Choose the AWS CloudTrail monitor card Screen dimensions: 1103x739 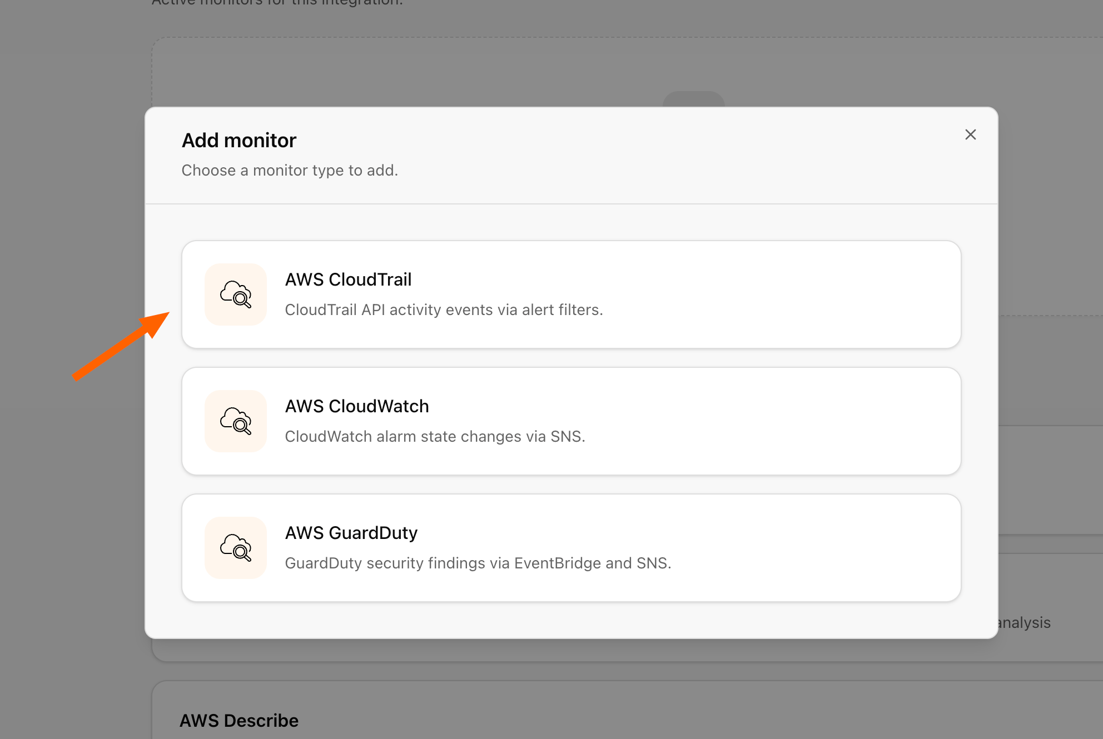click(x=572, y=294)
